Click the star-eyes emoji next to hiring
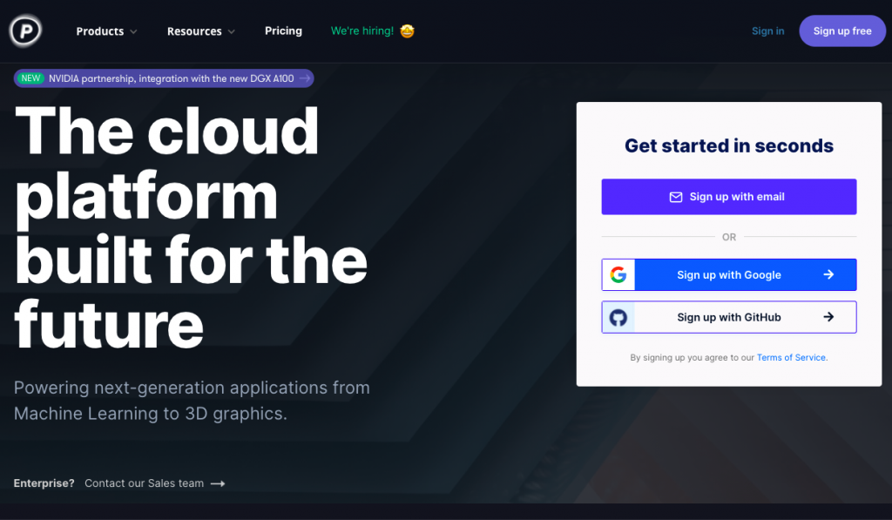Image resolution: width=892 pixels, height=520 pixels. (x=408, y=30)
